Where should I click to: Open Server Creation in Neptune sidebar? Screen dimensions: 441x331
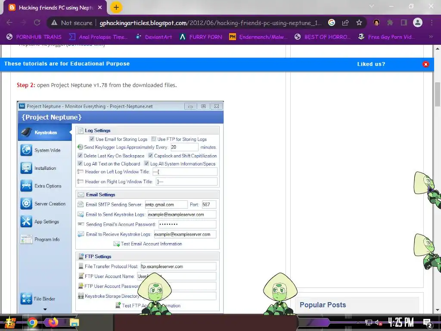point(45,203)
